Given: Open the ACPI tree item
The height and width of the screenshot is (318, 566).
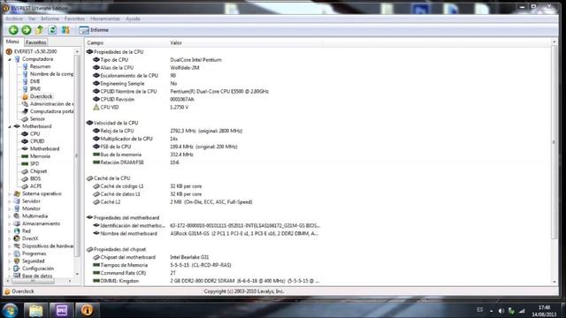Looking at the screenshot, I should pos(35,186).
